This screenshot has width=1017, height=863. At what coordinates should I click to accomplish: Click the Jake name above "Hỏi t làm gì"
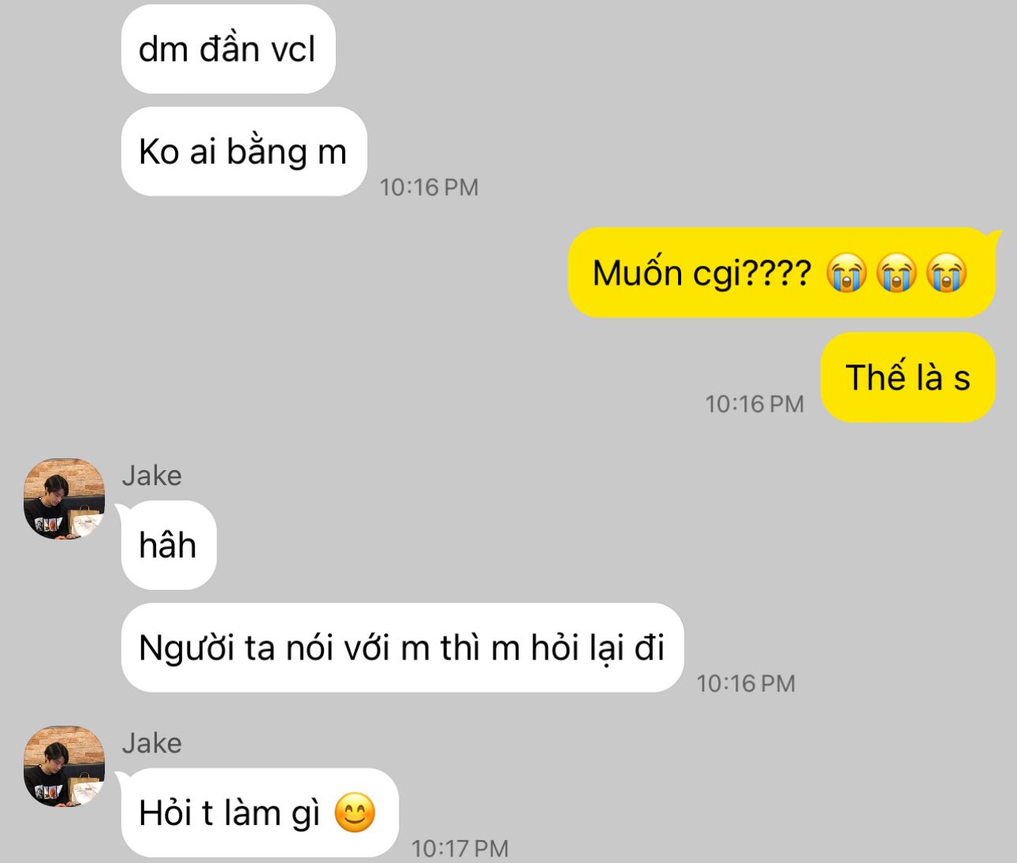point(152,743)
